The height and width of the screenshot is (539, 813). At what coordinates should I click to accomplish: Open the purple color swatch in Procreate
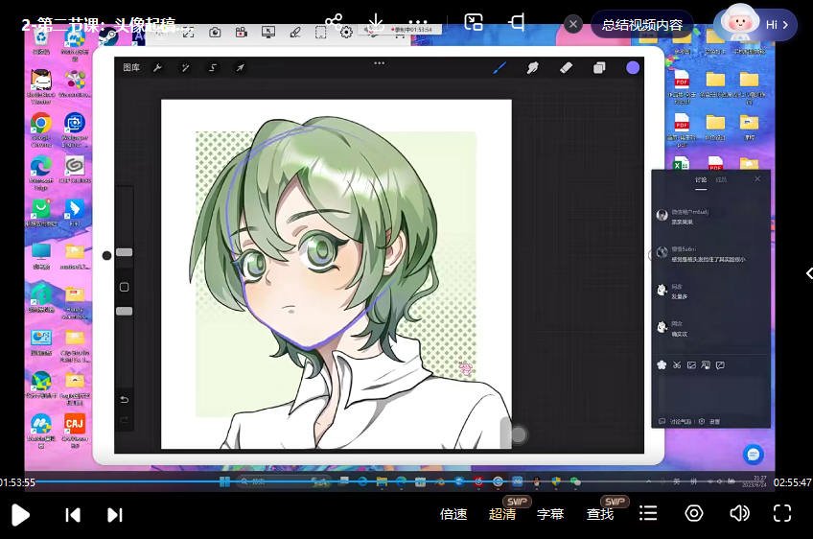[633, 68]
